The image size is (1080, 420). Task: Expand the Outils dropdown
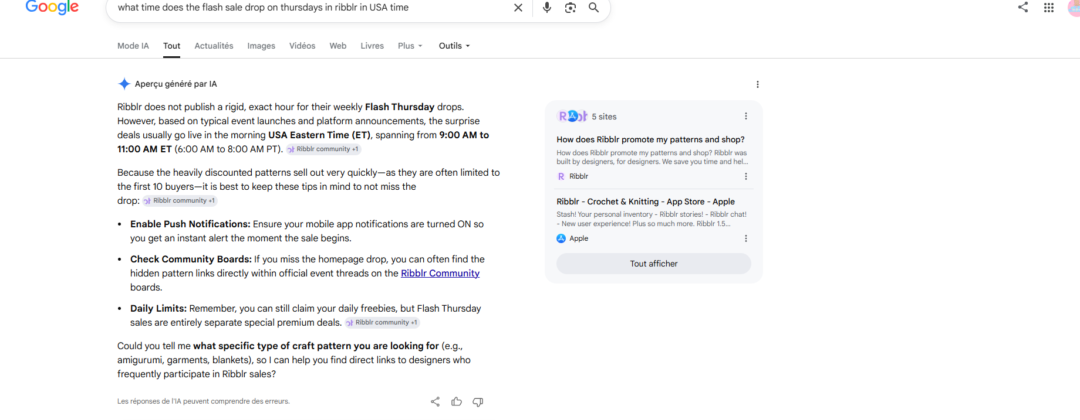(x=454, y=46)
